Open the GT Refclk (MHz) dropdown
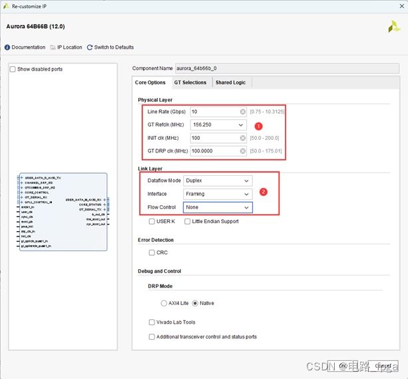The height and width of the screenshot is (379, 408). (x=218, y=125)
